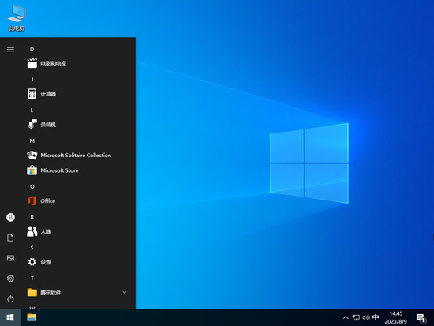
Task: Click the network icon in system tray
Action: (356, 317)
